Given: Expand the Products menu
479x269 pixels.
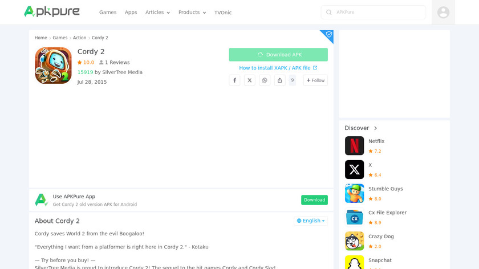Looking at the screenshot, I should coord(192,13).
